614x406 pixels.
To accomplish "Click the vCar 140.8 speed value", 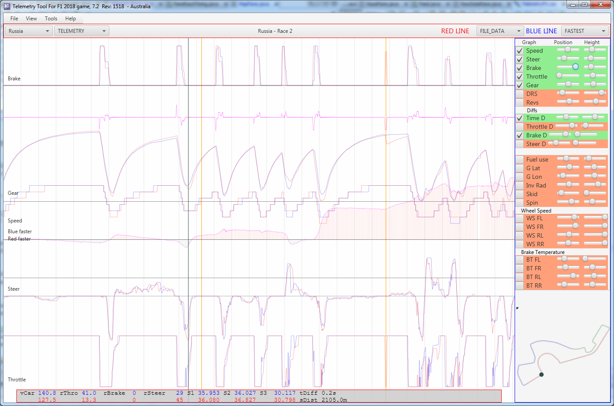I will (47, 393).
